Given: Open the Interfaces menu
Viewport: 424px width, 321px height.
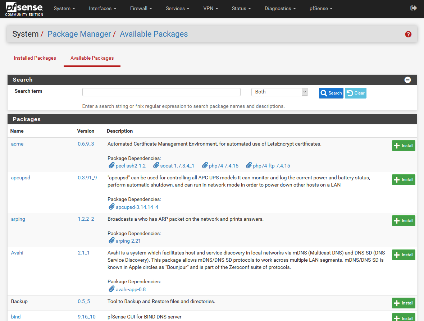Looking at the screenshot, I should (102, 8).
